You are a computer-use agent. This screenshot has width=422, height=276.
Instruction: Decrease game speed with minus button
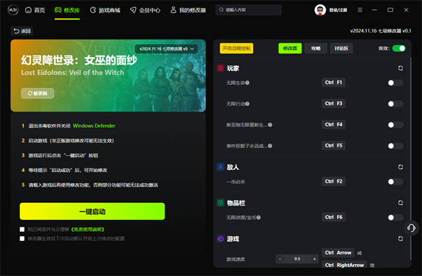pyautogui.click(x=280, y=259)
